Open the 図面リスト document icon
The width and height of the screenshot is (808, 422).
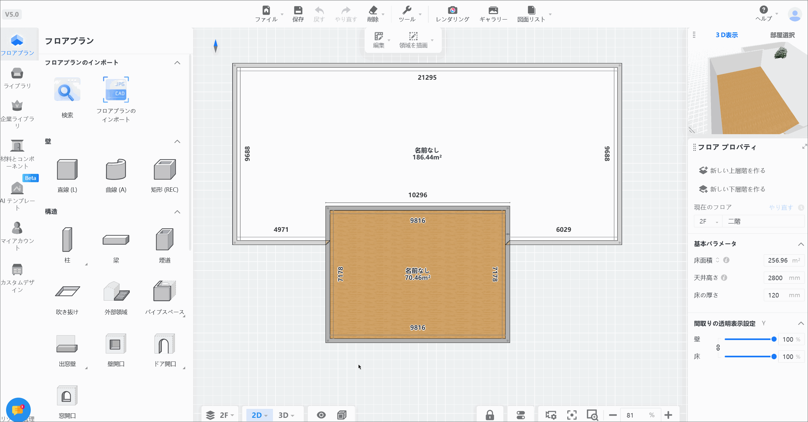531,11
